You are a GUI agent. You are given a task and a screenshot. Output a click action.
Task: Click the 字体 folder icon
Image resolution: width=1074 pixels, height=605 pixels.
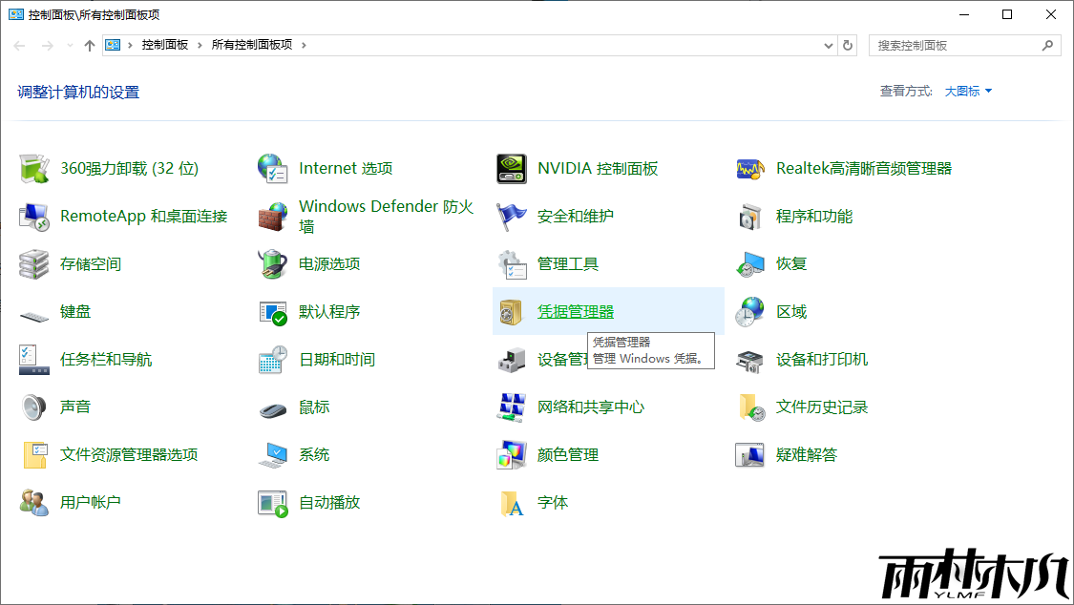point(512,503)
